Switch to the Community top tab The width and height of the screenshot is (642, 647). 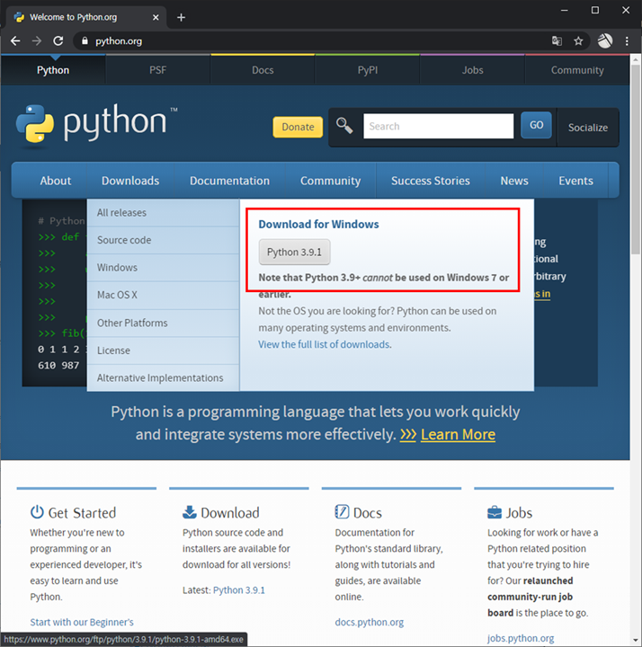pyautogui.click(x=577, y=70)
